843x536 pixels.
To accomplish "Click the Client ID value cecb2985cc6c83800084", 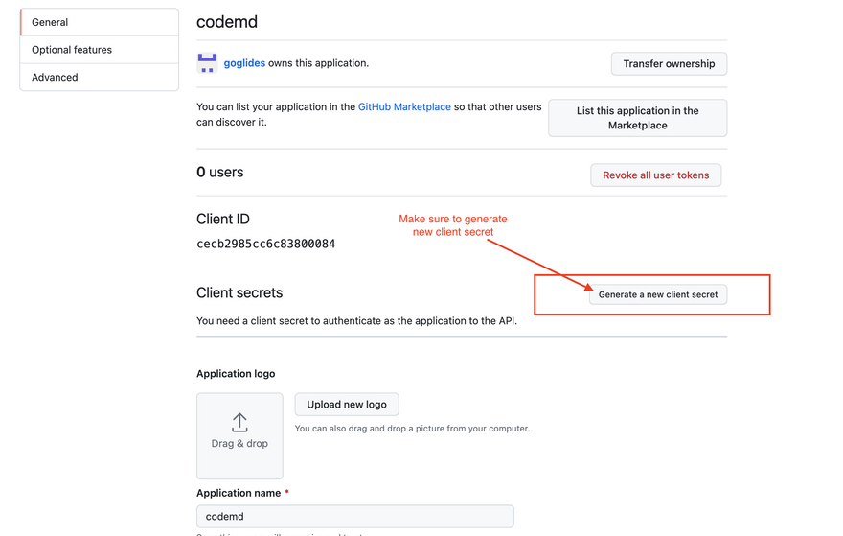I will [x=265, y=244].
